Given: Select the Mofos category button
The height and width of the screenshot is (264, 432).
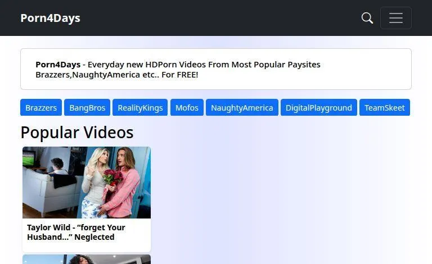Looking at the screenshot, I should [187, 107].
